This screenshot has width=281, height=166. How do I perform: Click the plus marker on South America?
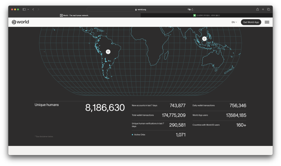click(x=108, y=52)
